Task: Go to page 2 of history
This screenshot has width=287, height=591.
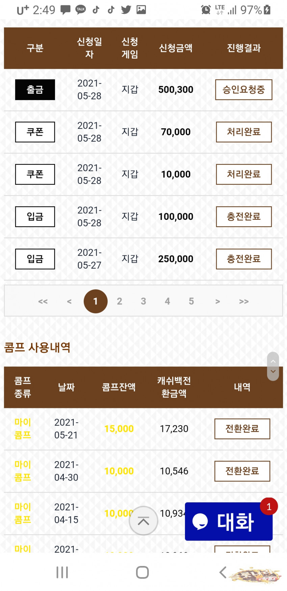Action: coord(120,301)
